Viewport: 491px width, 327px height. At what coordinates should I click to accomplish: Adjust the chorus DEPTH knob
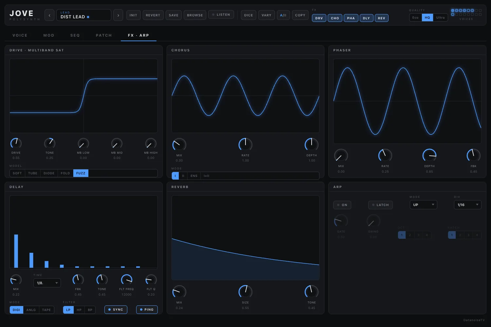coord(312,145)
